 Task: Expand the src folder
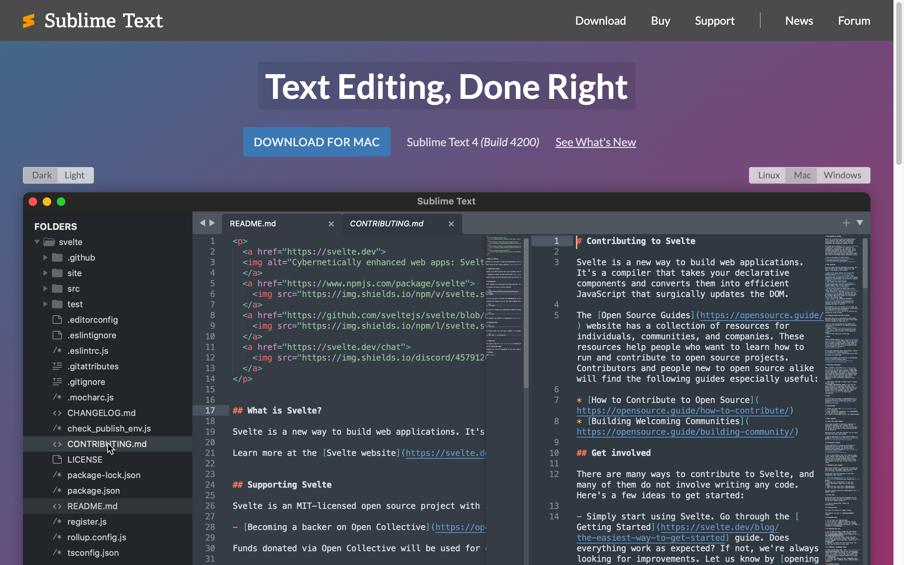pyautogui.click(x=45, y=289)
